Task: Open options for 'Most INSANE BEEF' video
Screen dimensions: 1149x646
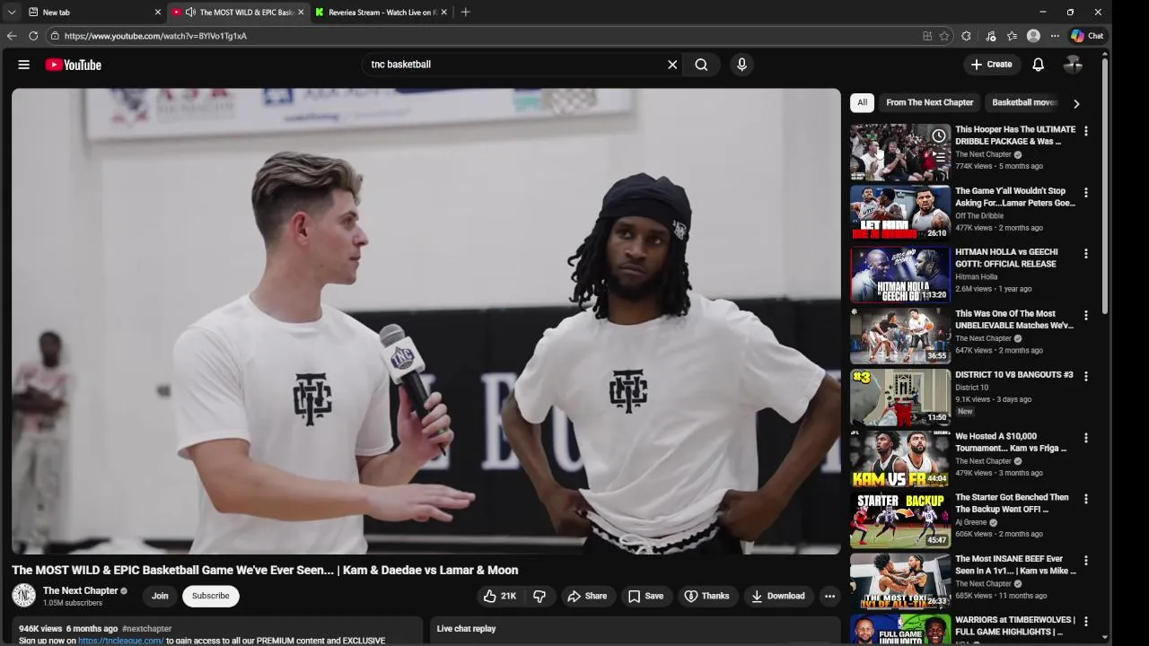Action: tap(1086, 561)
